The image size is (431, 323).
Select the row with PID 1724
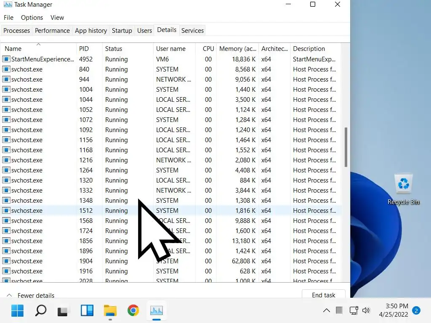170,231
